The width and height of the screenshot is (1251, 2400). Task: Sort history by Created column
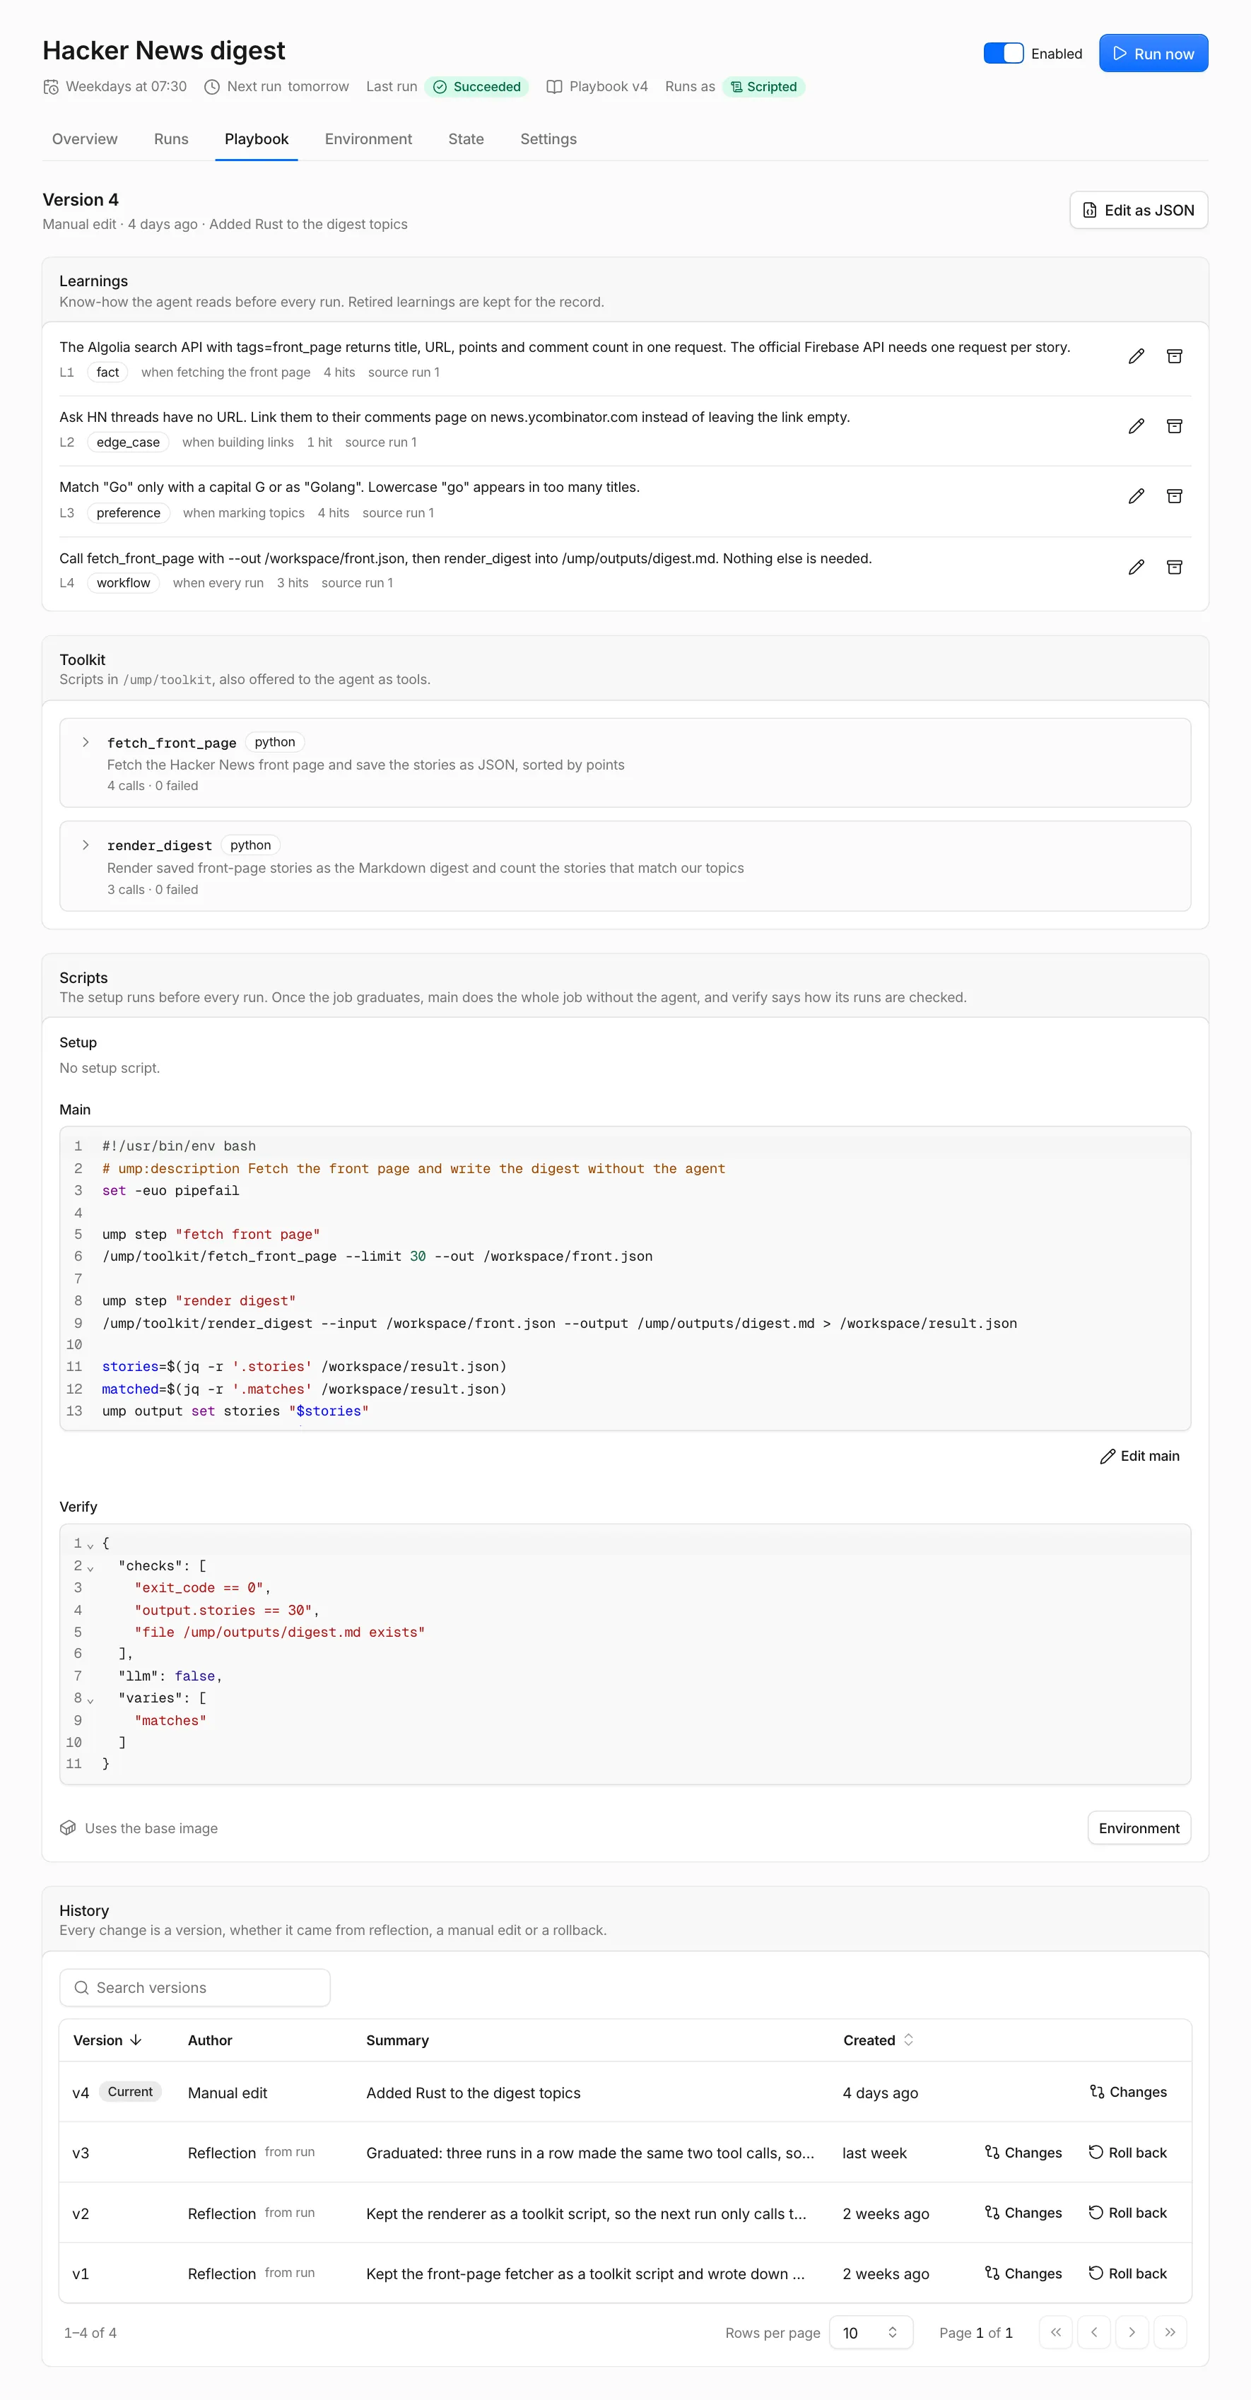pyautogui.click(x=879, y=2040)
